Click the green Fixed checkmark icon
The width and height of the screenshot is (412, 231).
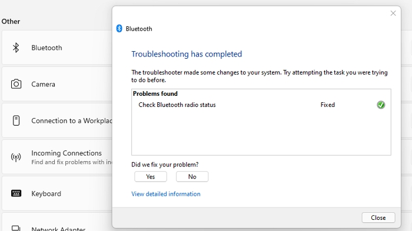[x=381, y=105]
